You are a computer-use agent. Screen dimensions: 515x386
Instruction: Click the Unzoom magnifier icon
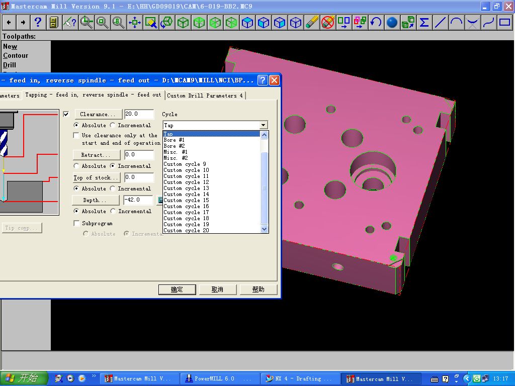pyautogui.click(x=103, y=23)
